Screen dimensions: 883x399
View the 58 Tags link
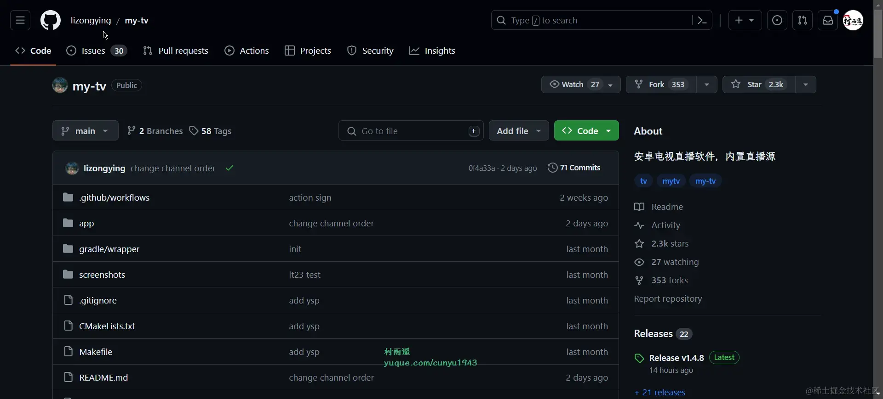point(211,131)
